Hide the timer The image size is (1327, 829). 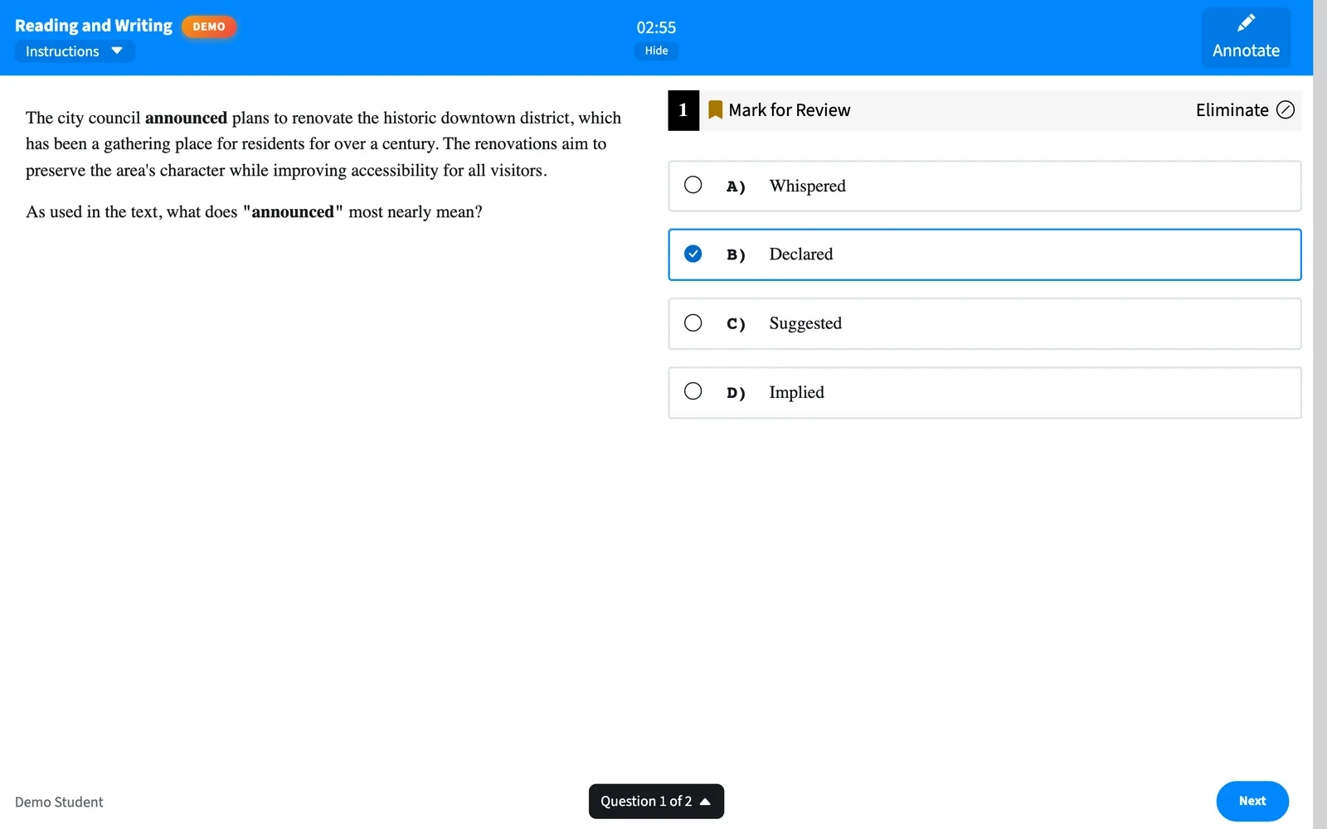point(656,51)
